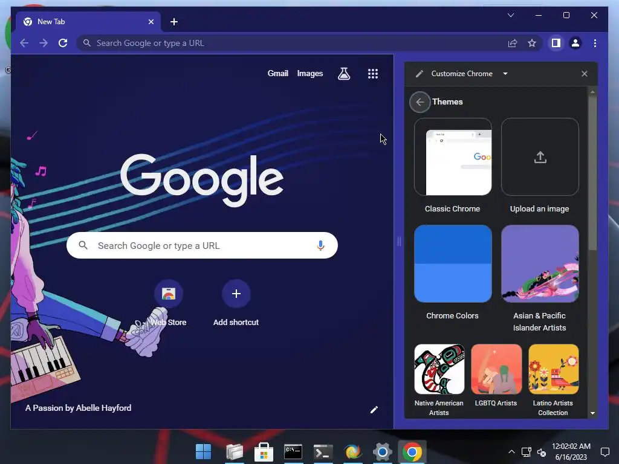This screenshot has height=464, width=619.
Task: Open the notification center icon
Action: 604,452
